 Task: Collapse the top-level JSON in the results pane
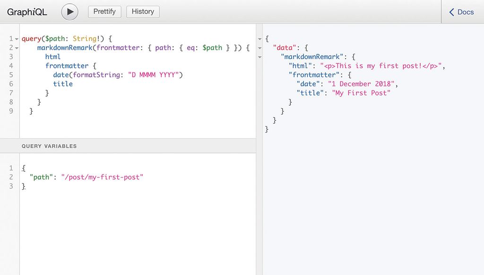(x=259, y=40)
